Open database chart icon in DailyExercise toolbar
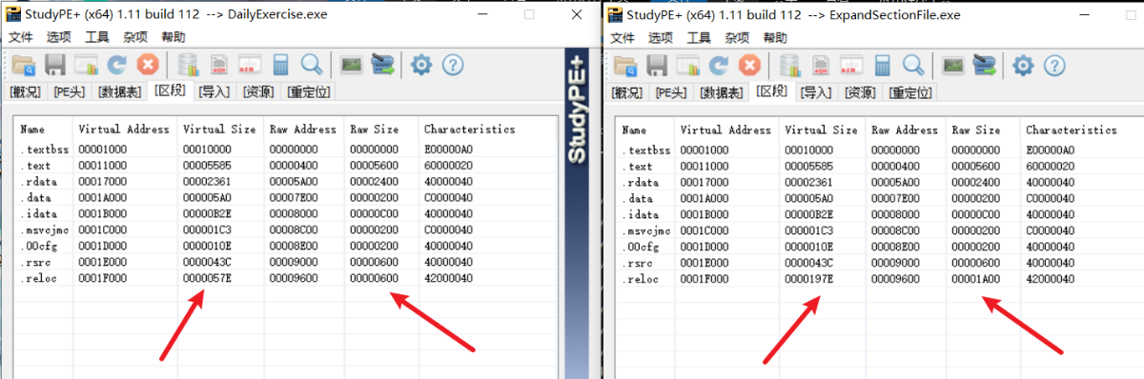1144x379 pixels. (x=189, y=65)
